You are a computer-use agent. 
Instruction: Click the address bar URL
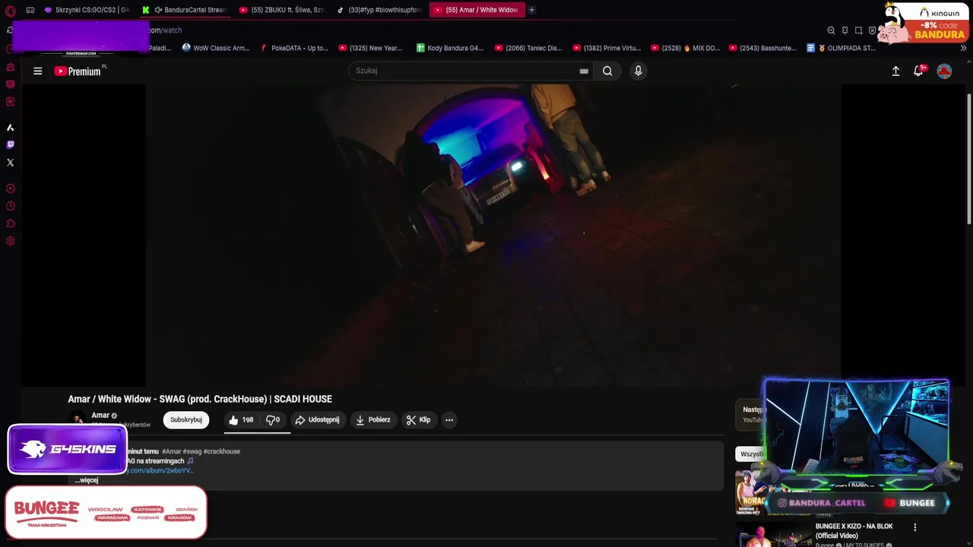pyautogui.click(x=164, y=30)
